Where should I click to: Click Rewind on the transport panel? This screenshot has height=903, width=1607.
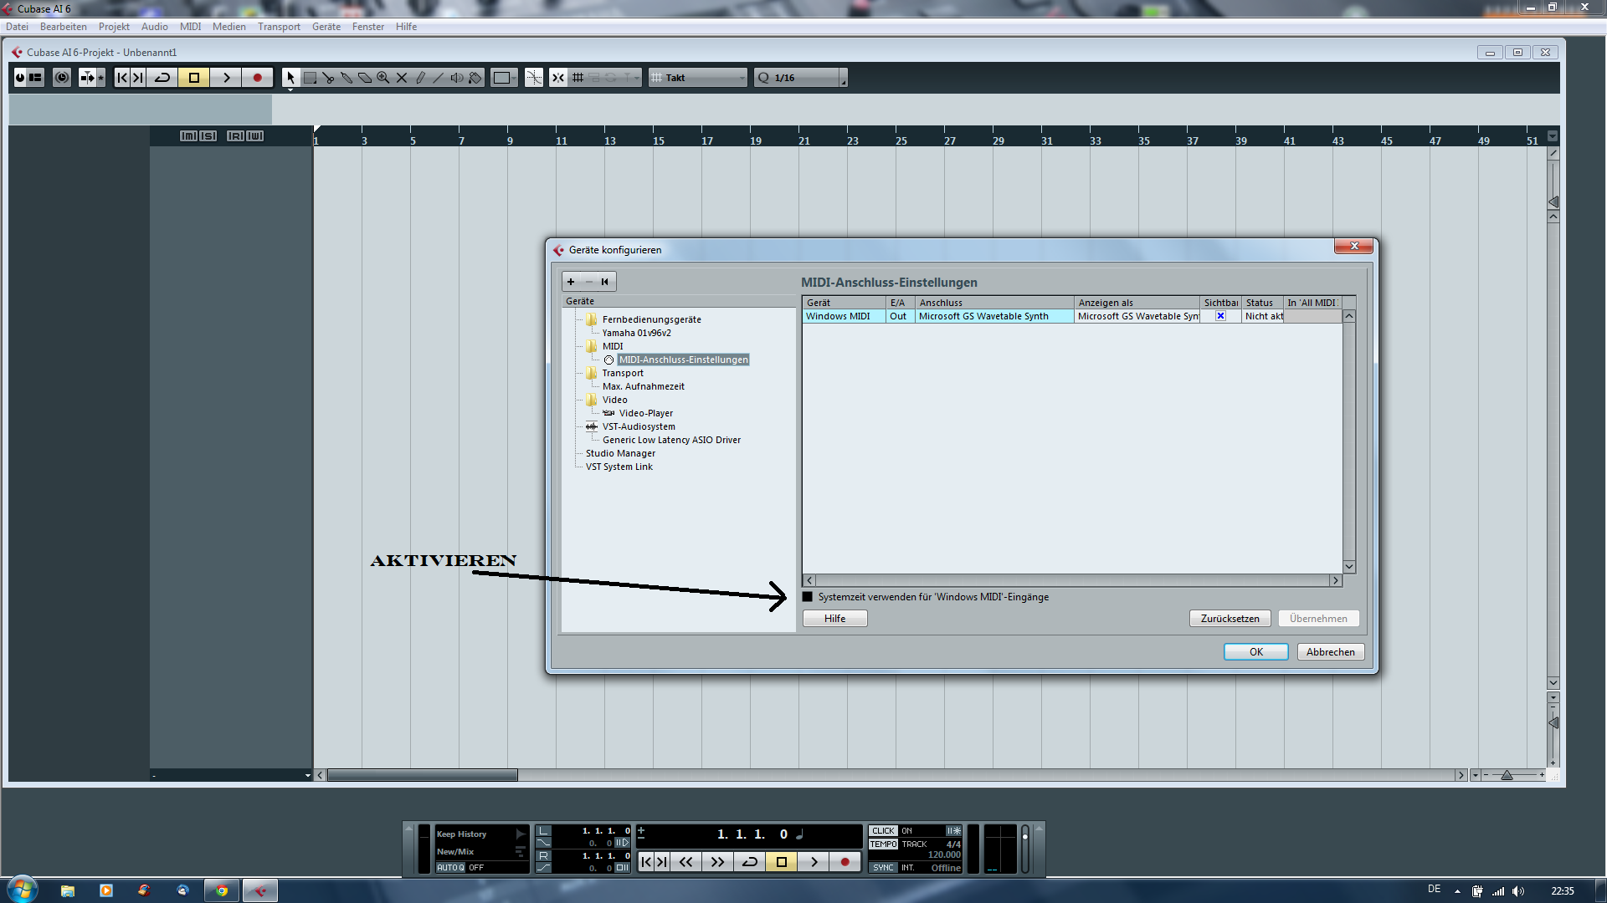pos(685,862)
